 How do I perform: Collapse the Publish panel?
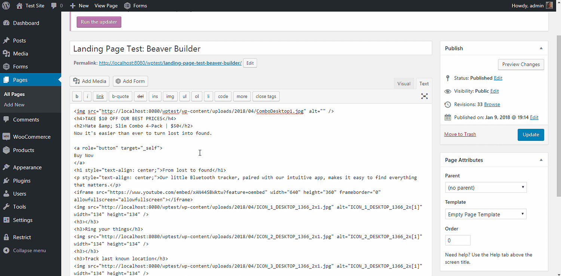[x=541, y=48]
